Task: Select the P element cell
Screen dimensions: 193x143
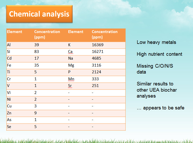Action: tap(69, 72)
